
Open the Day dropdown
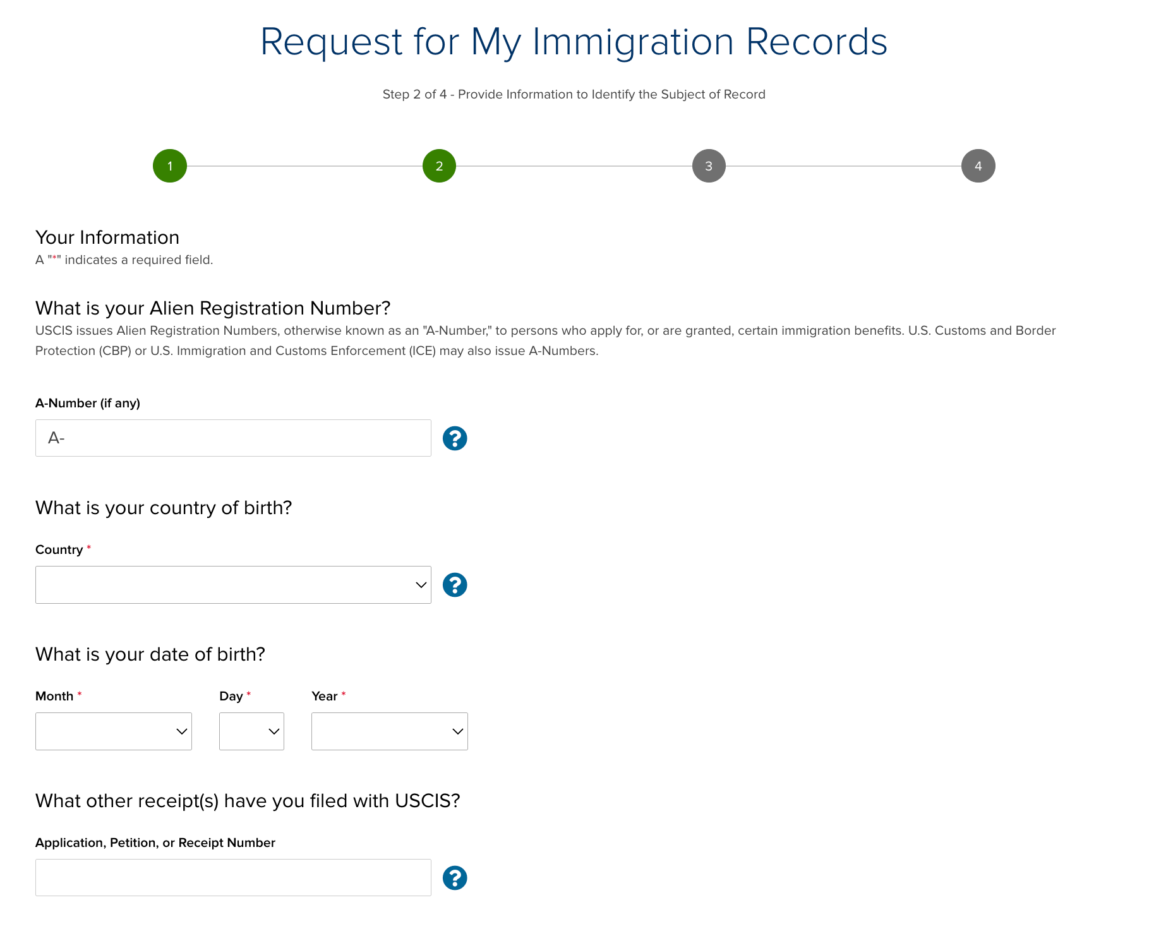tap(251, 731)
